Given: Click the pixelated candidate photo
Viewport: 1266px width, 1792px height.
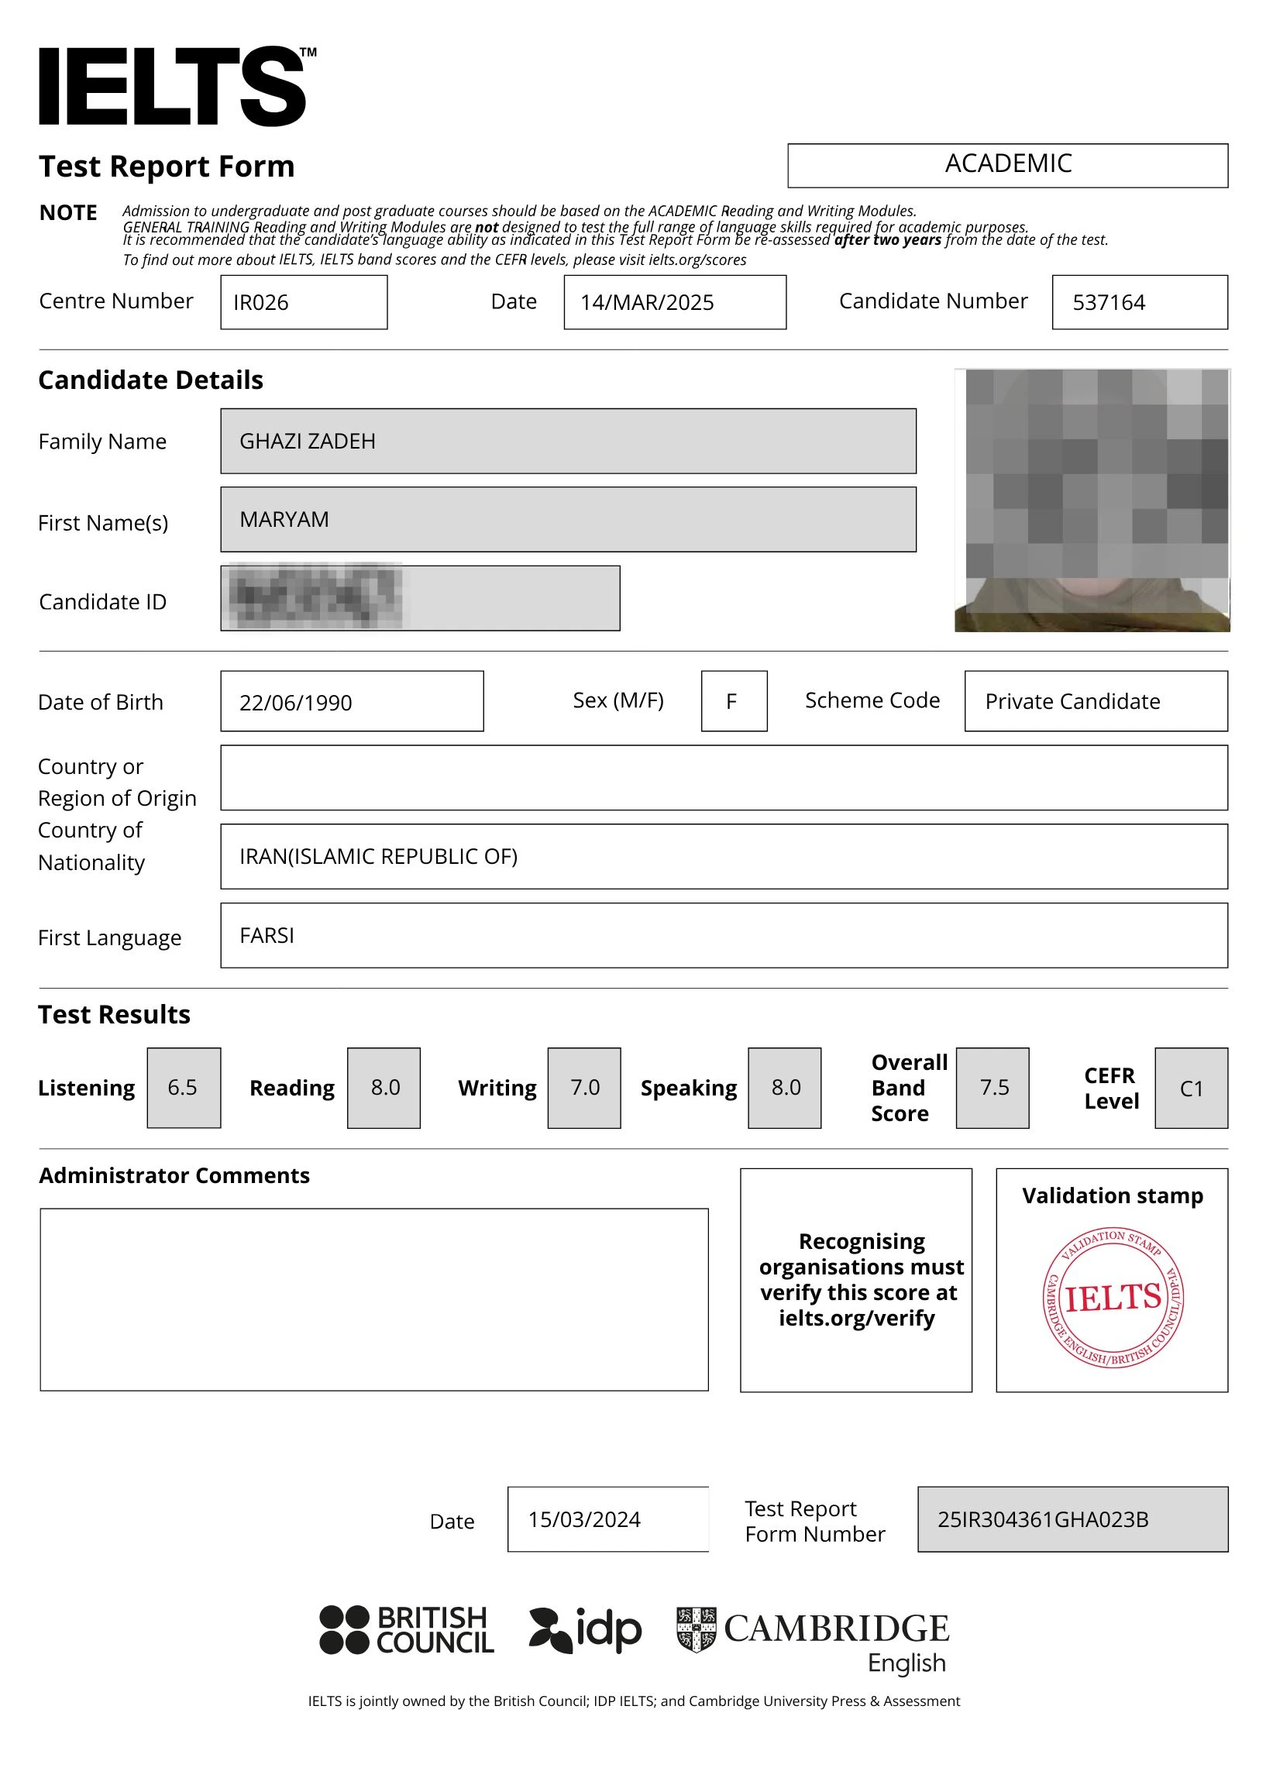Looking at the screenshot, I should [1091, 500].
